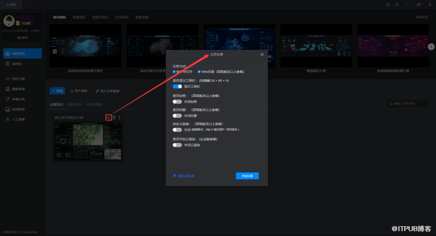Click the share icon on the project card

(108, 118)
